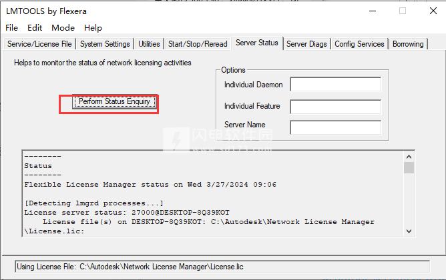This screenshot has width=446, height=280.
Task: Select the Utilities tab
Action: coord(149,44)
